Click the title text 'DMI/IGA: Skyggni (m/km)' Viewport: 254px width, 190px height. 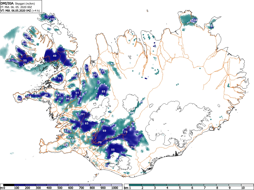point(18,3)
